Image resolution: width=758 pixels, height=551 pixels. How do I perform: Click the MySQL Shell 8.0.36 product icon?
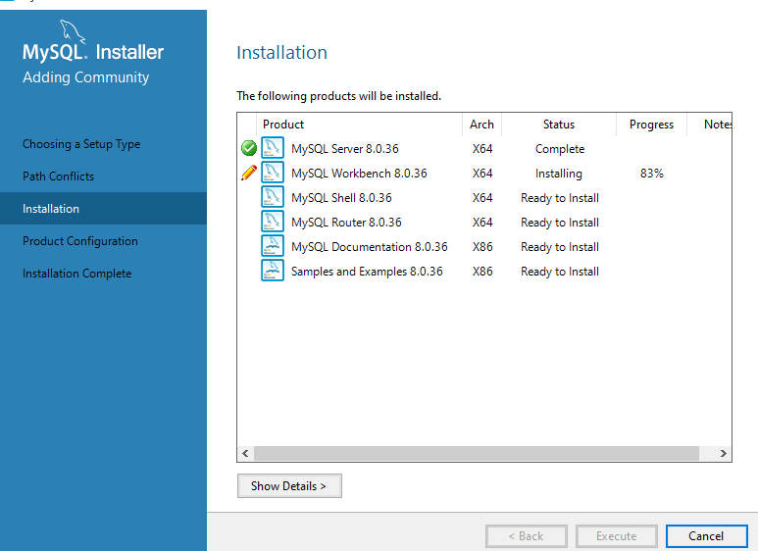[273, 197]
